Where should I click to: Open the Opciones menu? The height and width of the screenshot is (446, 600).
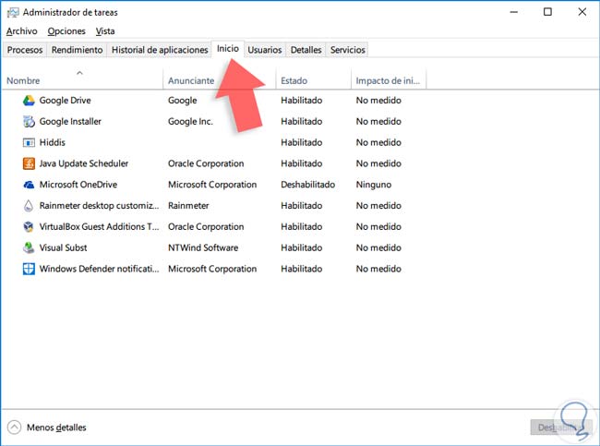click(x=66, y=31)
